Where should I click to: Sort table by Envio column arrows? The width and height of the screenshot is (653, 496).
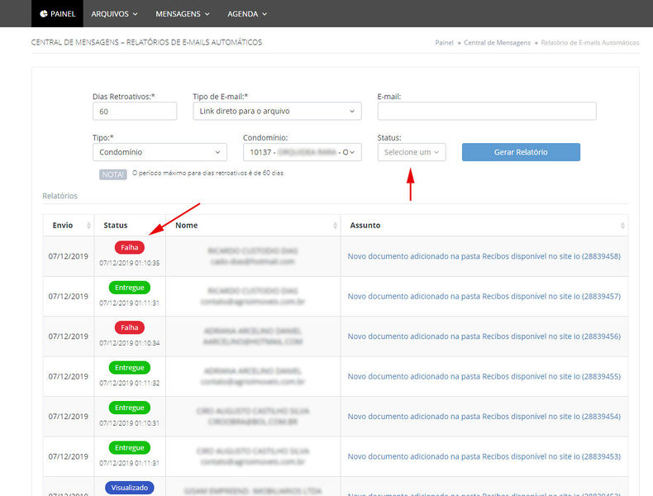(88, 226)
